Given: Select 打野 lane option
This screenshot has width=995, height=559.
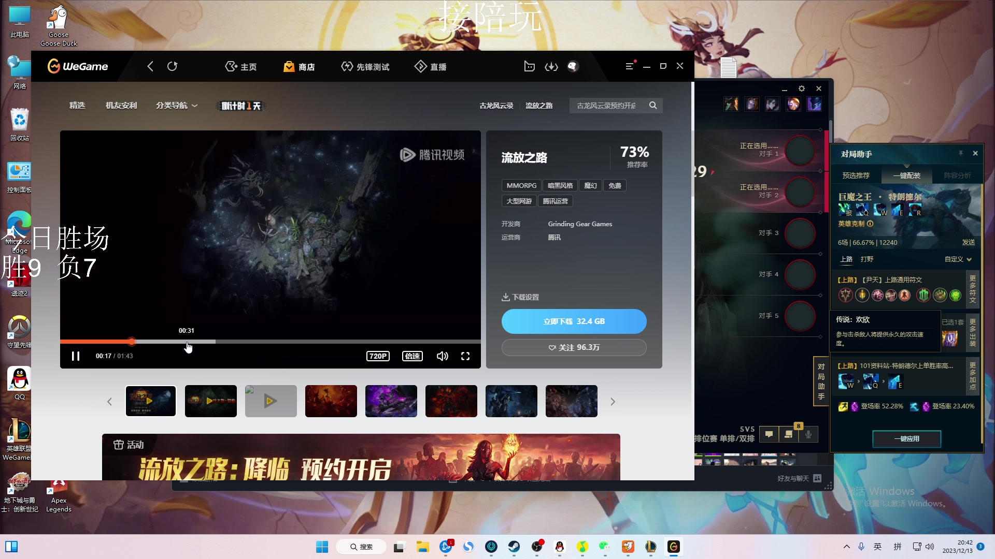Looking at the screenshot, I should click(867, 259).
